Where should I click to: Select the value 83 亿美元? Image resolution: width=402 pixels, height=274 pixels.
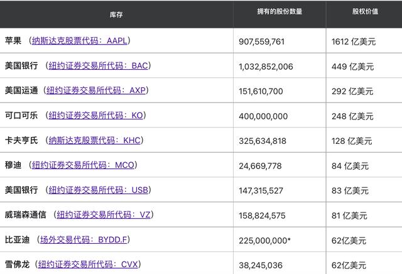pos(350,190)
